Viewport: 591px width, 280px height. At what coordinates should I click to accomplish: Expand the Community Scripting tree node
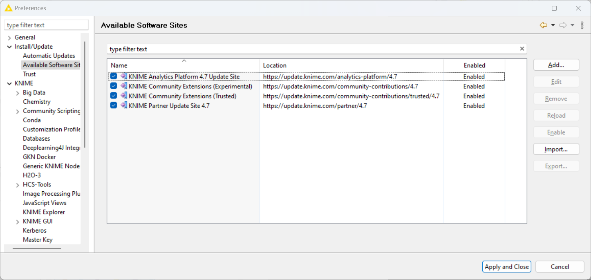[18, 111]
